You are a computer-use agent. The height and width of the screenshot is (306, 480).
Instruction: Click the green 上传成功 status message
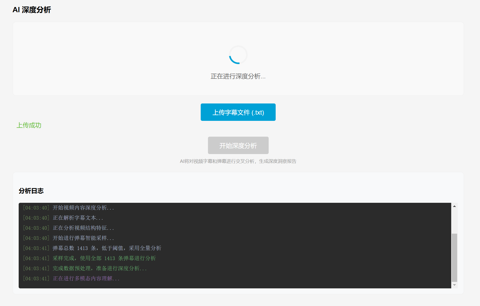(29, 125)
